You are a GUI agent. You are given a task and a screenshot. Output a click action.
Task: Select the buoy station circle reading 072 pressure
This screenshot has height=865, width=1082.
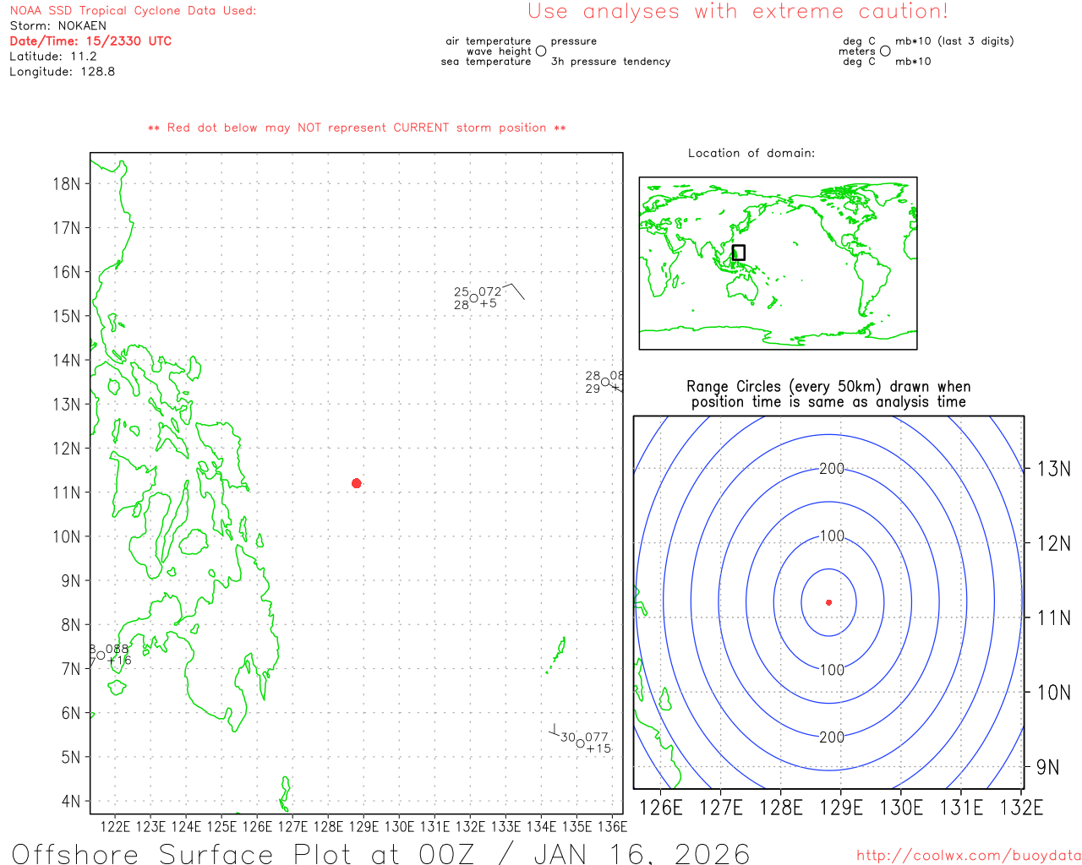[474, 298]
